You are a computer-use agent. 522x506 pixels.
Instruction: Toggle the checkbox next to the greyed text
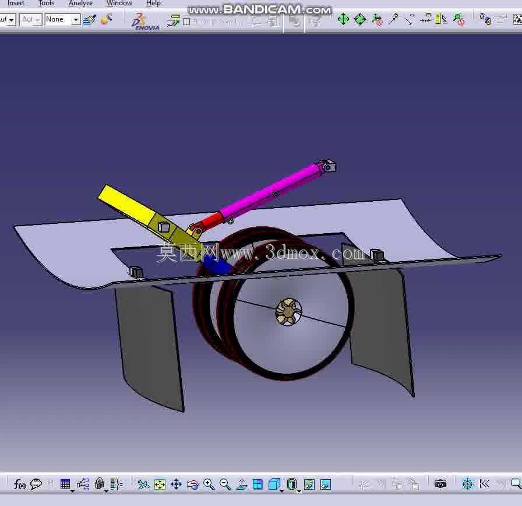186,22
